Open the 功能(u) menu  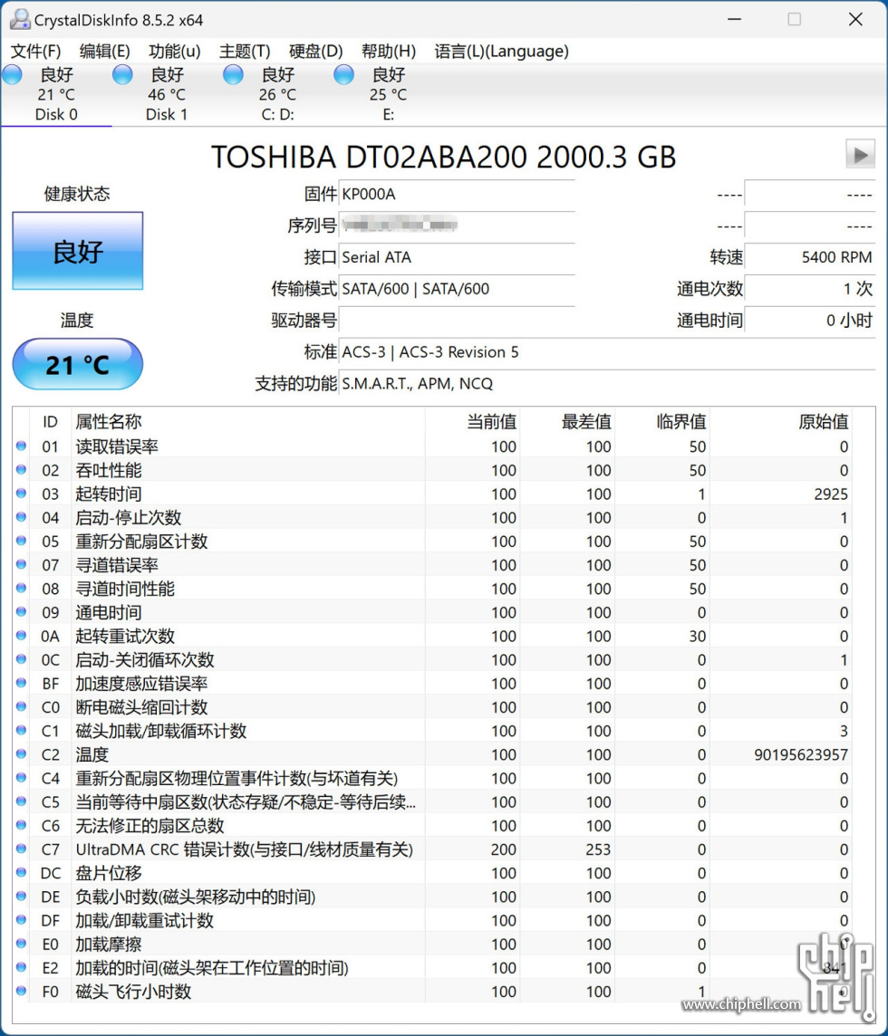175,51
